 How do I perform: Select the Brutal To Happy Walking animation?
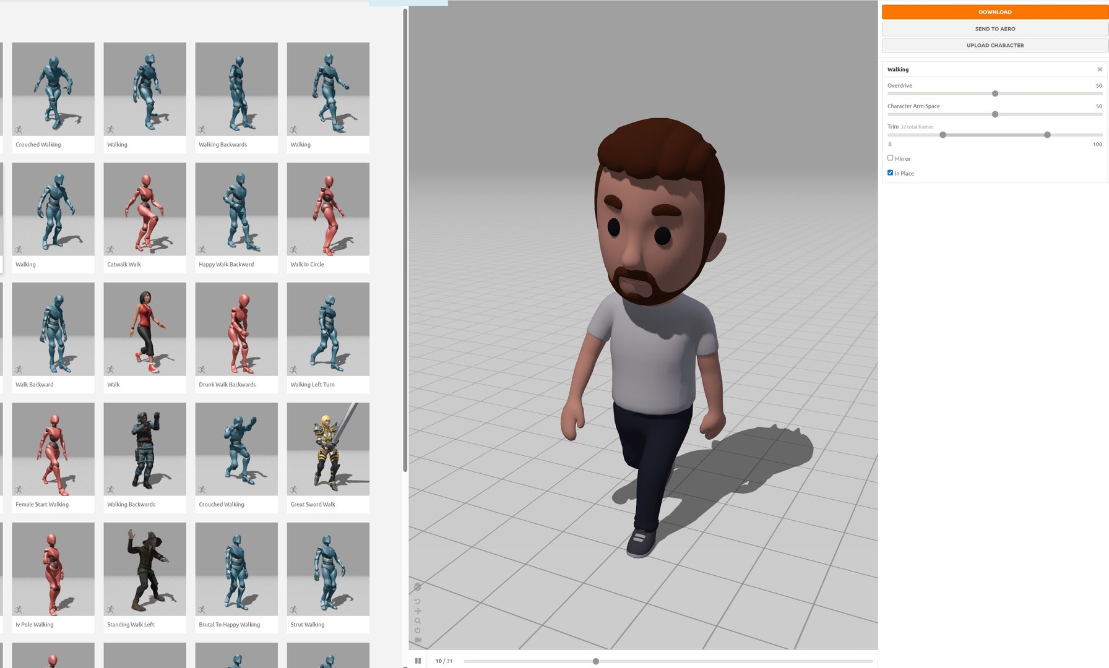[236, 578]
